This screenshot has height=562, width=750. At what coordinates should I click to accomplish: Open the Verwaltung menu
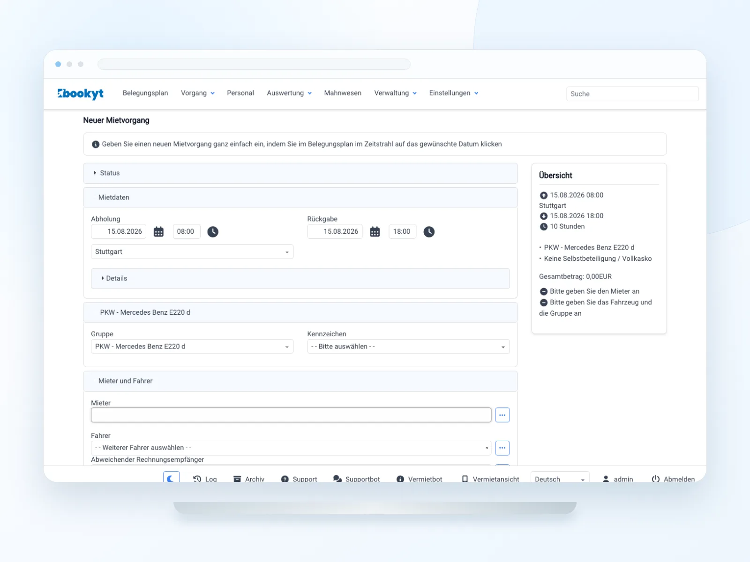[x=396, y=93]
